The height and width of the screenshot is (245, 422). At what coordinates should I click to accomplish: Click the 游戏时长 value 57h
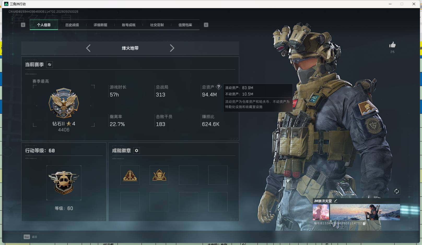[x=114, y=95]
